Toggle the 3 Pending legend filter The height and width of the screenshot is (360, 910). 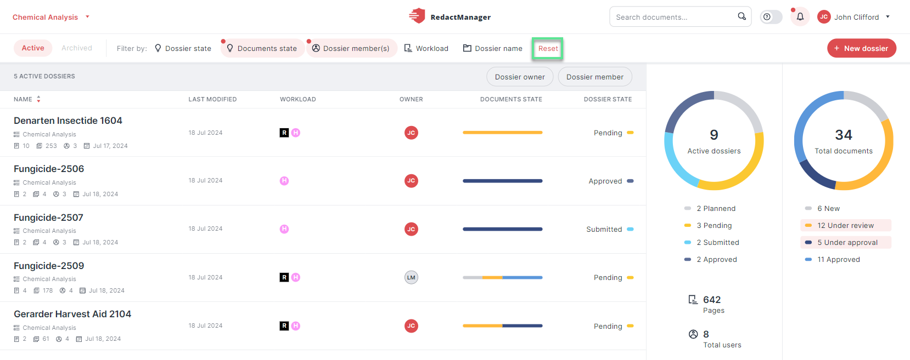[708, 225]
